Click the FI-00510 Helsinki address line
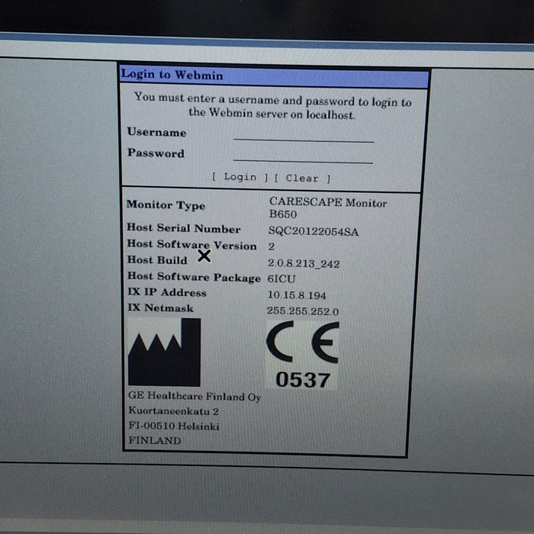 pos(173,426)
